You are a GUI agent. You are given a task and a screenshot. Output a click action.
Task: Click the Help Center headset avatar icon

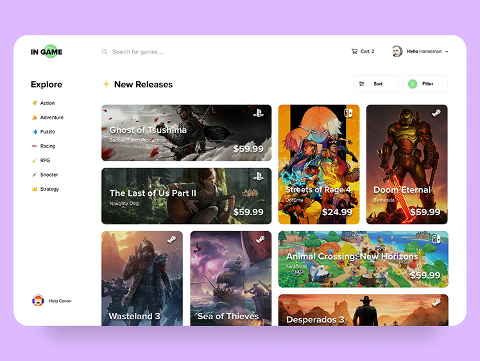(38, 301)
